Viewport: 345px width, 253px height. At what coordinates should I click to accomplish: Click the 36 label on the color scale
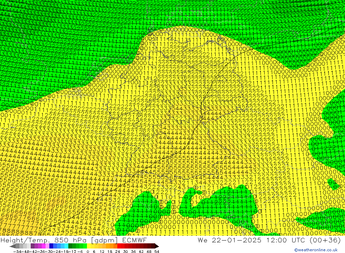[133, 252]
